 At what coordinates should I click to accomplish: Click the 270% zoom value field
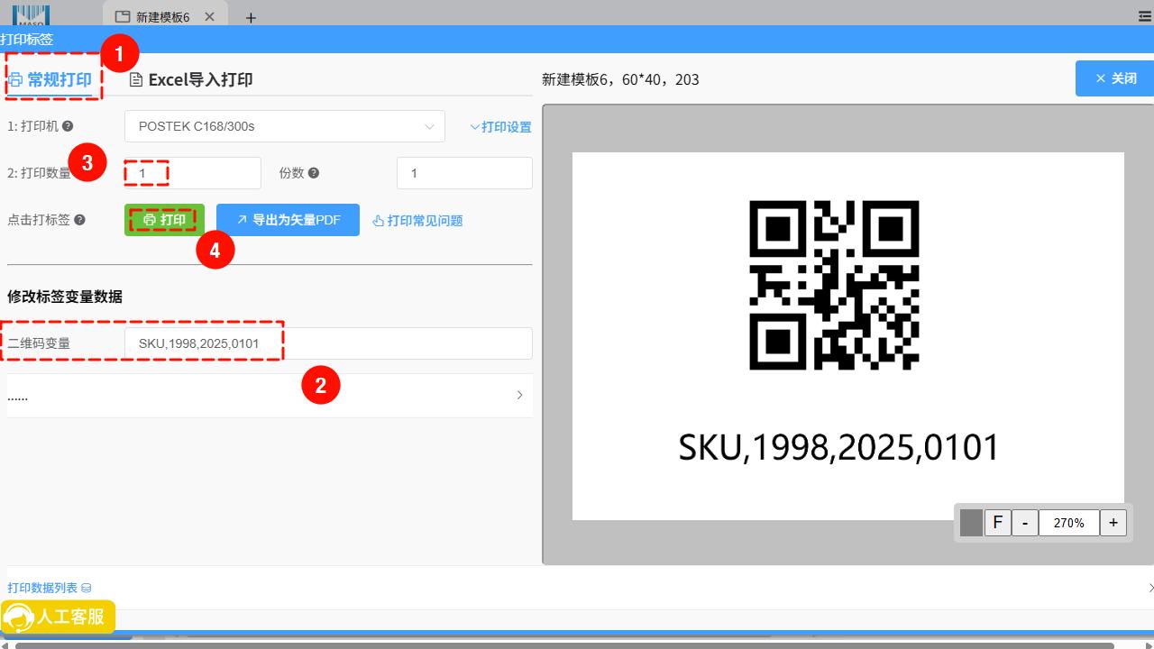pos(1068,523)
